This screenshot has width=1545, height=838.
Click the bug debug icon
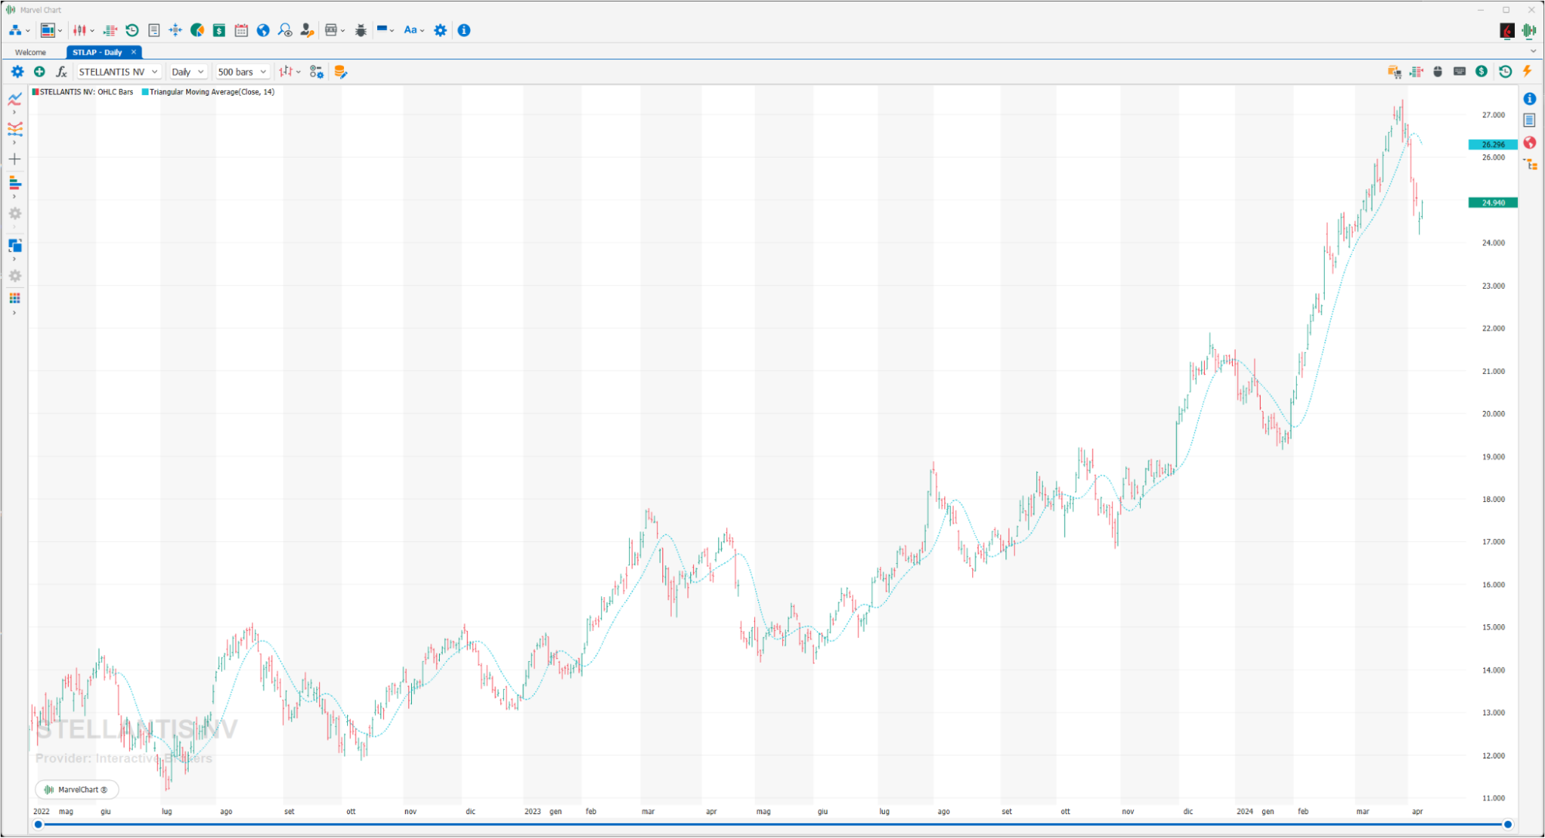pos(361,30)
